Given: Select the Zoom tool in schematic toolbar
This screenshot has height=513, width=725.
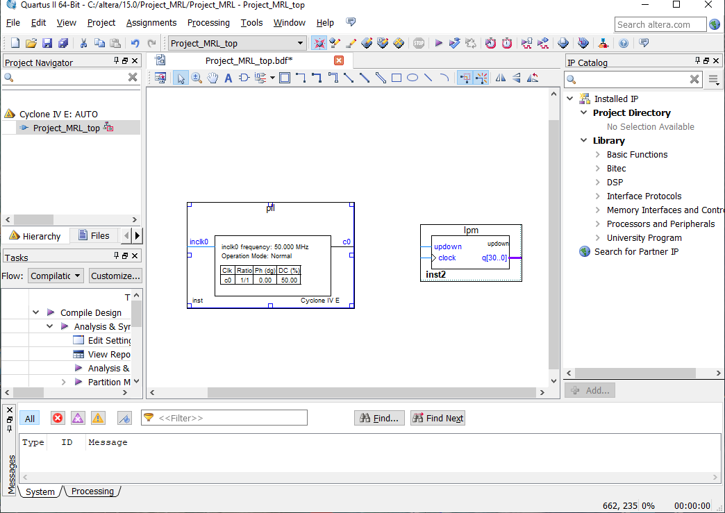Looking at the screenshot, I should pyautogui.click(x=197, y=78).
